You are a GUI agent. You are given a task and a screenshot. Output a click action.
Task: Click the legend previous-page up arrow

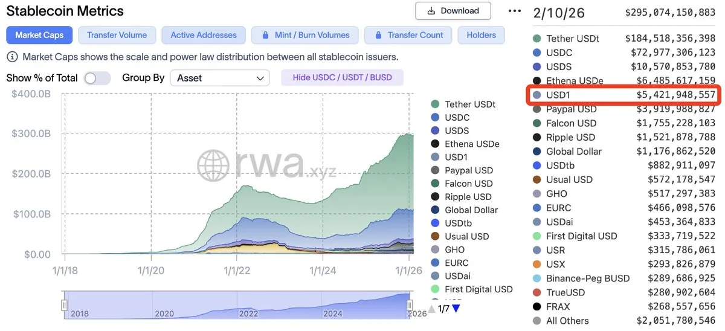coord(431,309)
